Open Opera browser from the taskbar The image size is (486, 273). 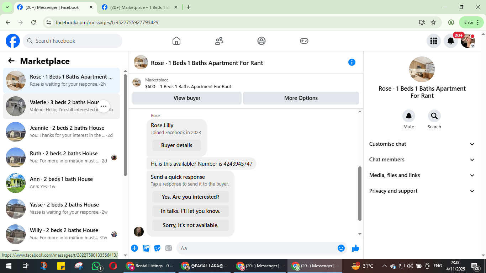[x=113, y=266]
